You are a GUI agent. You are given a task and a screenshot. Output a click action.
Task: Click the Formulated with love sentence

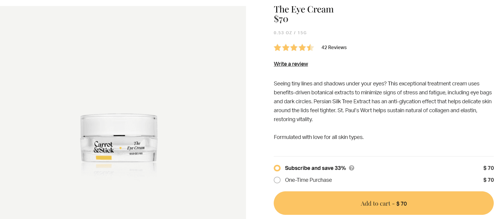(x=319, y=137)
